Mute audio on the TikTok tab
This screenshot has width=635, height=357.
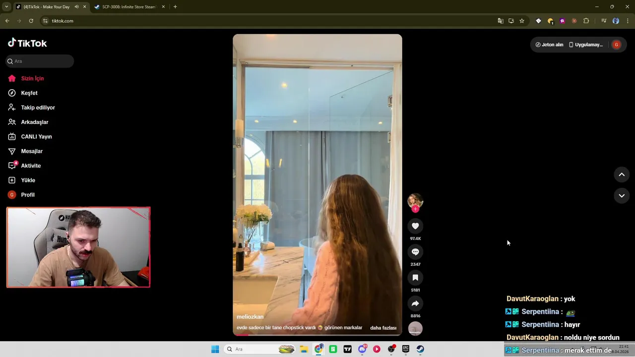click(x=77, y=7)
